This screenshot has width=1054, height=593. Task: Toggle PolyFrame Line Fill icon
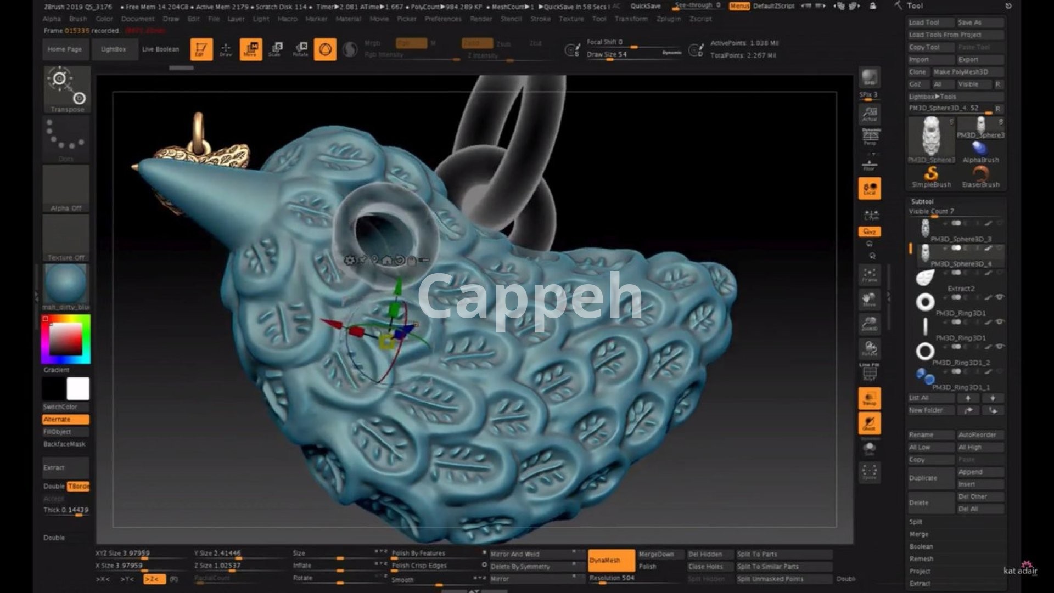click(870, 372)
